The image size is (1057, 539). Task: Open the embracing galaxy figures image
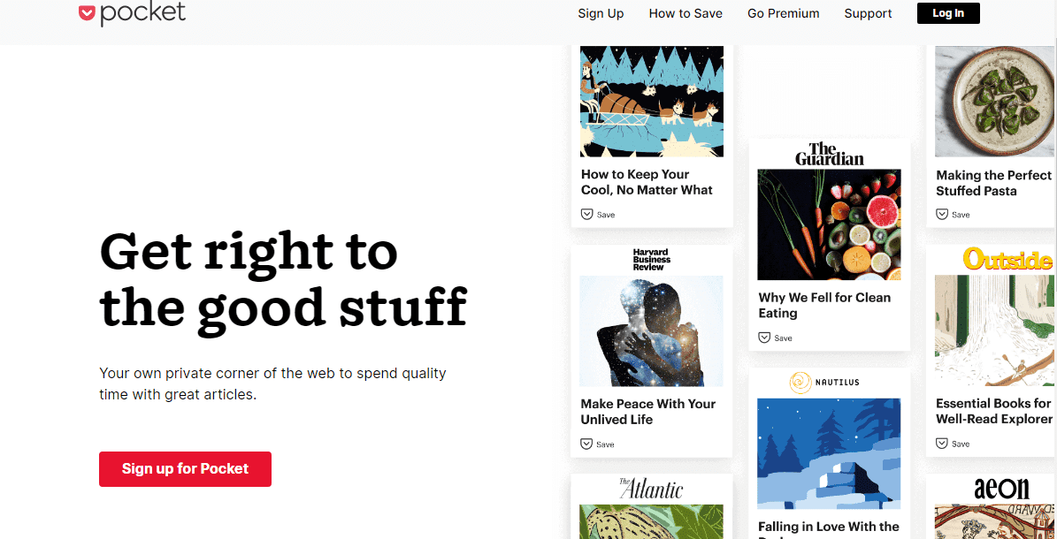coord(651,330)
